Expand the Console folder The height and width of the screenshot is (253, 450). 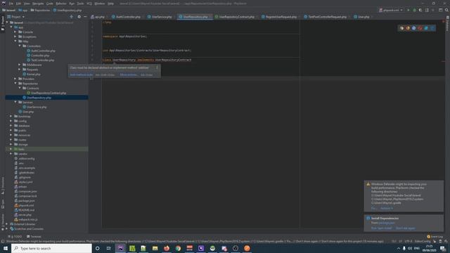coord(15,32)
